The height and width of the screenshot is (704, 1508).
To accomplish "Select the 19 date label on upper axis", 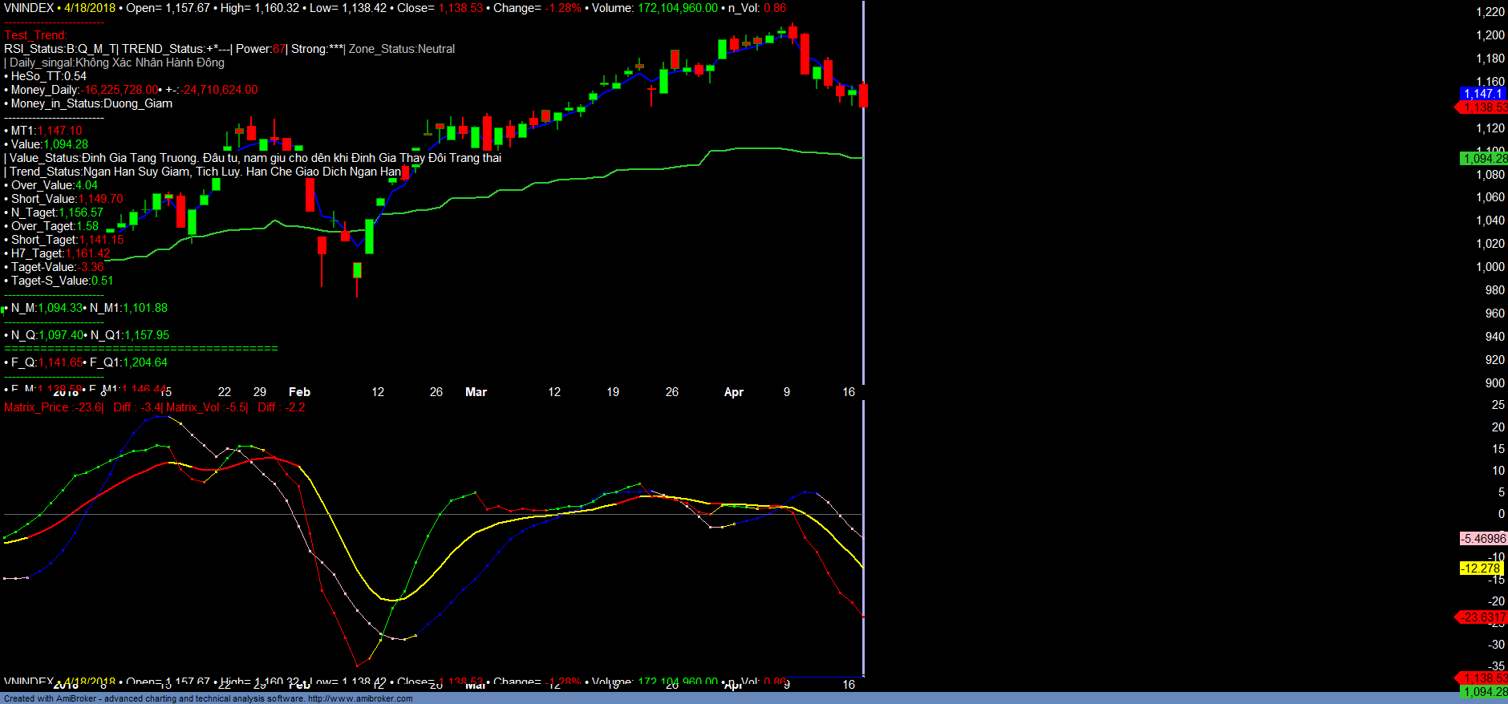I will click(x=613, y=392).
